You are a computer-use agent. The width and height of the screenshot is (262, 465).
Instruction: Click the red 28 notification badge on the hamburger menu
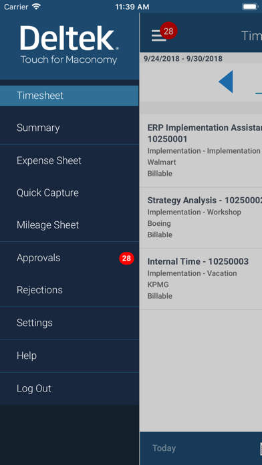tap(168, 31)
